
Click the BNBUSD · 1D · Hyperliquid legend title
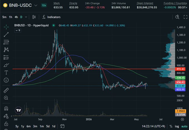[31, 26]
